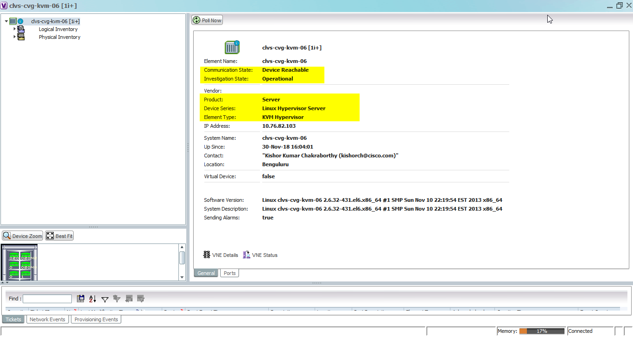Click the Export table to file icon
Screen dimensions: 633x337
click(x=80, y=299)
